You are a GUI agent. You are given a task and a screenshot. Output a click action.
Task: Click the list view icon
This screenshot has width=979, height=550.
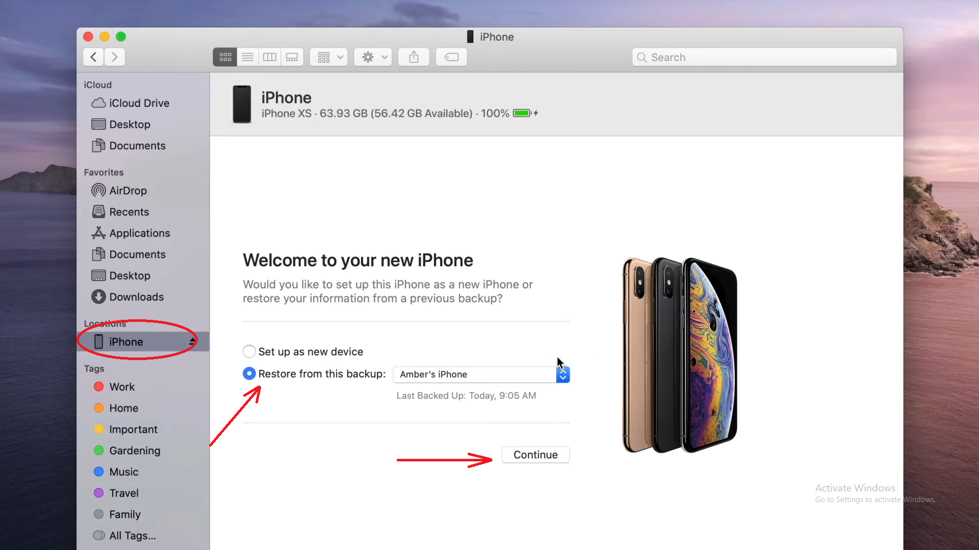pyautogui.click(x=247, y=57)
